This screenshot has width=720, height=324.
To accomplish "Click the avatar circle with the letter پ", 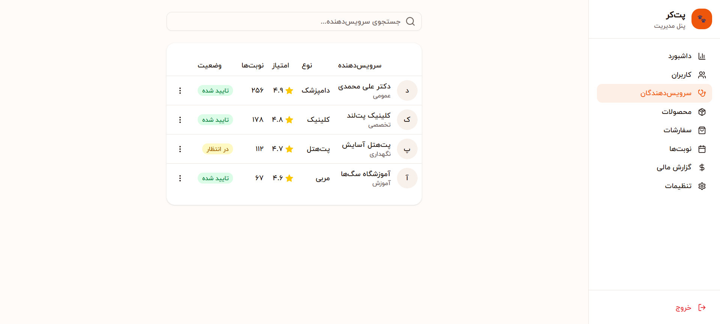I will [x=407, y=149].
